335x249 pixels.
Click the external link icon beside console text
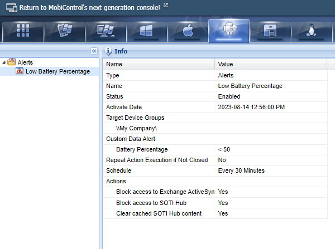click(166, 5)
